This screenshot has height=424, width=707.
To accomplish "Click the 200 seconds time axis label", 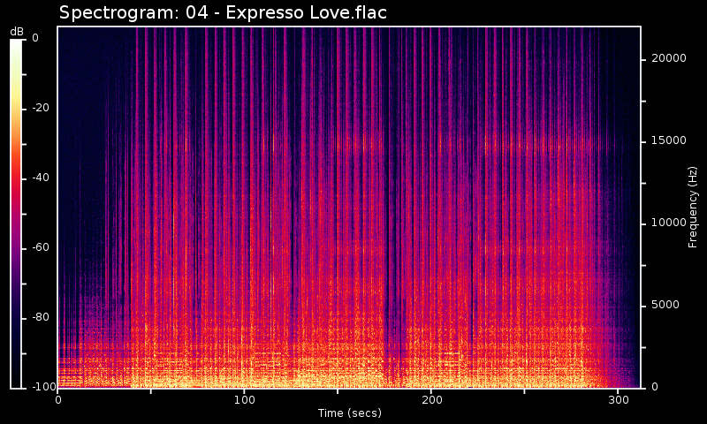I will pos(431,400).
